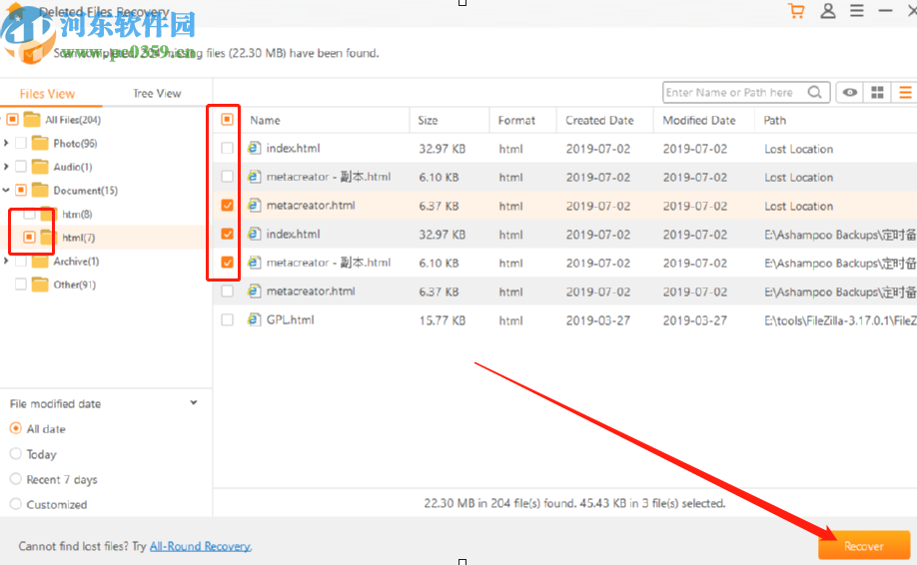
Task: Click icon of selected metacreator.html row
Action: point(254,205)
